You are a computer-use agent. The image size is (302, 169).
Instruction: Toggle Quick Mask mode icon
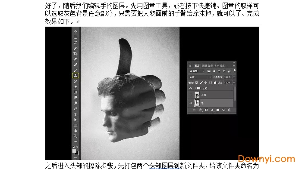[x=75, y=159]
